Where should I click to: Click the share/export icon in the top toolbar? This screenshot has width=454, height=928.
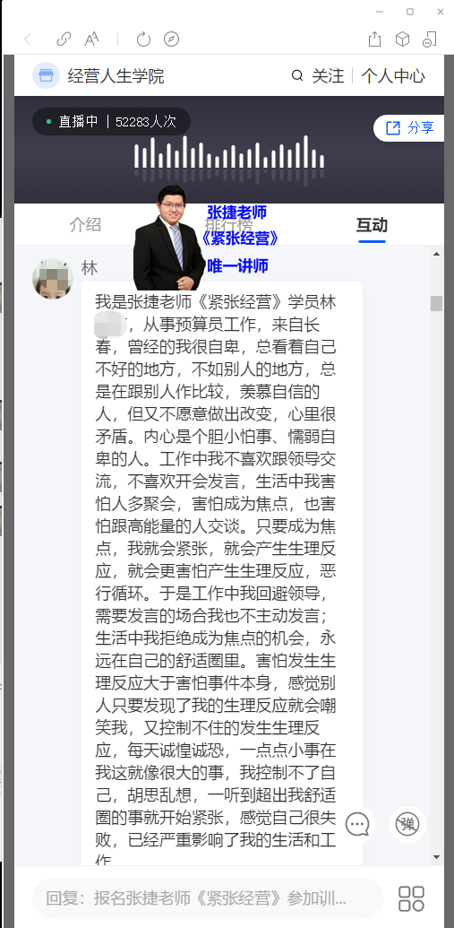(375, 39)
